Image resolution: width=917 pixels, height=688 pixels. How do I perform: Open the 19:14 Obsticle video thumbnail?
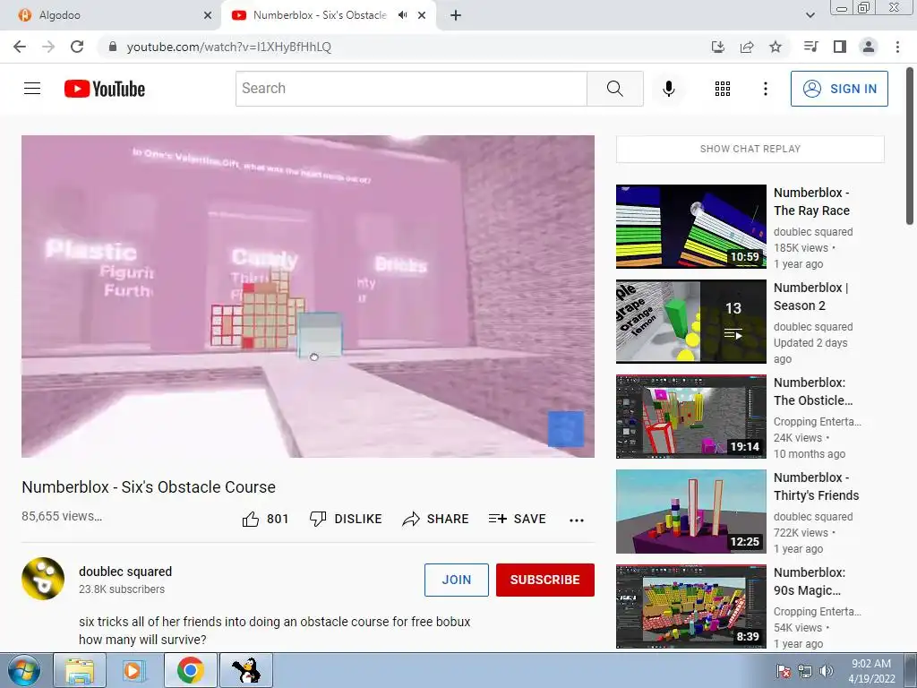coord(690,417)
